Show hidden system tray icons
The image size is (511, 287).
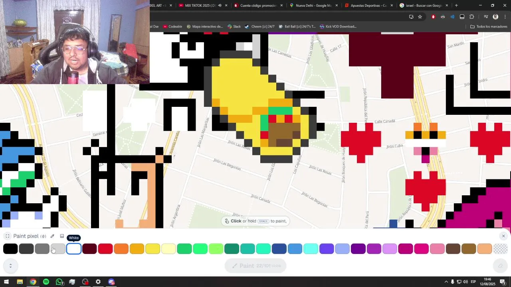click(x=446, y=282)
